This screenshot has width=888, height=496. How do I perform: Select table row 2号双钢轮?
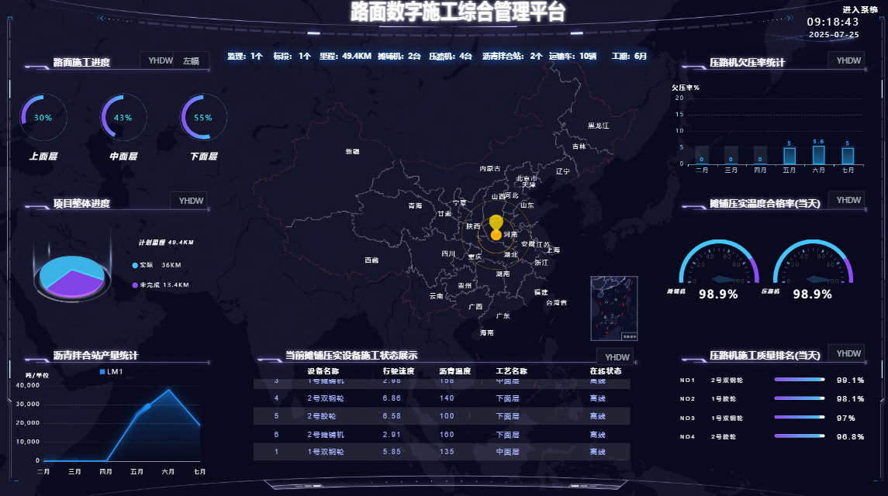(442, 398)
